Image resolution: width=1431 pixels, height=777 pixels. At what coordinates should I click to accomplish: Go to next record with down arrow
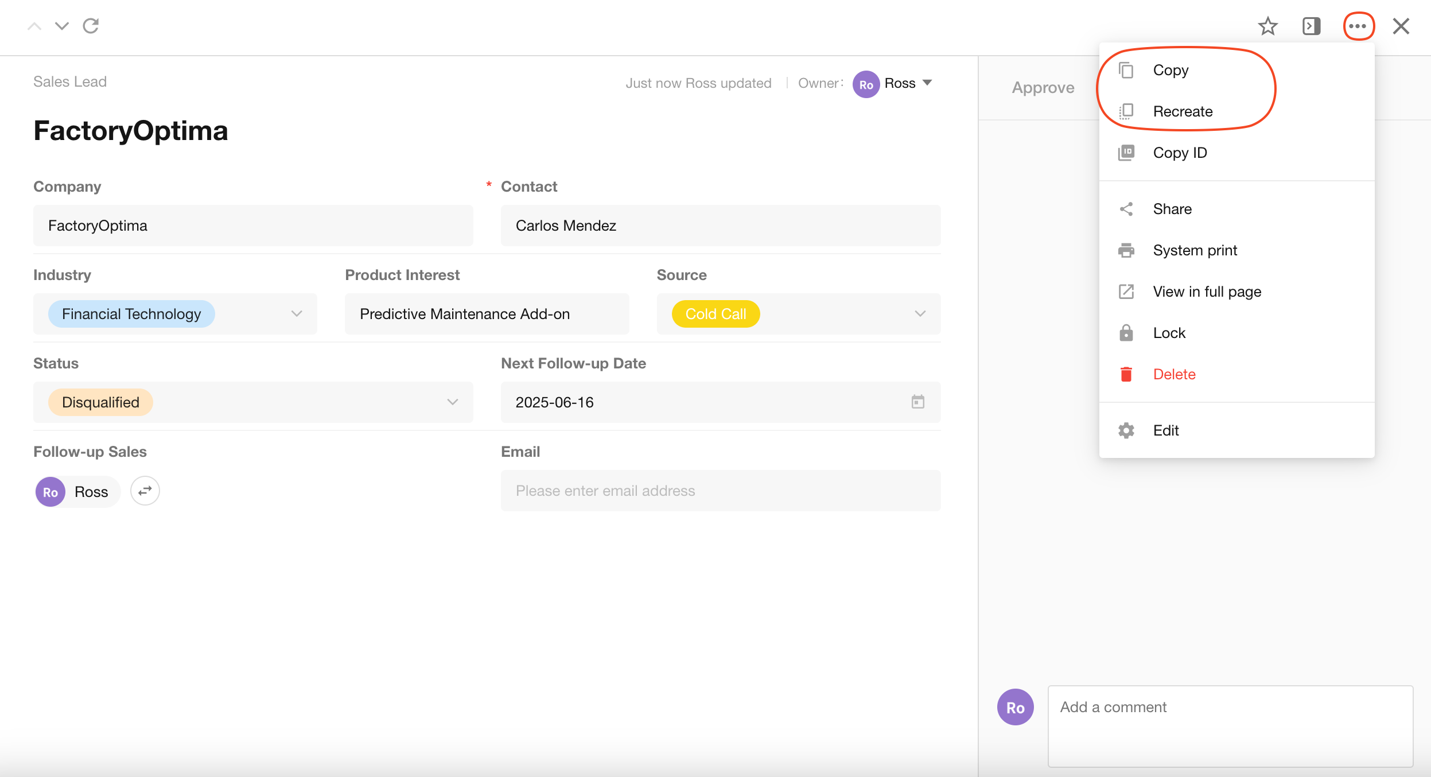(61, 26)
